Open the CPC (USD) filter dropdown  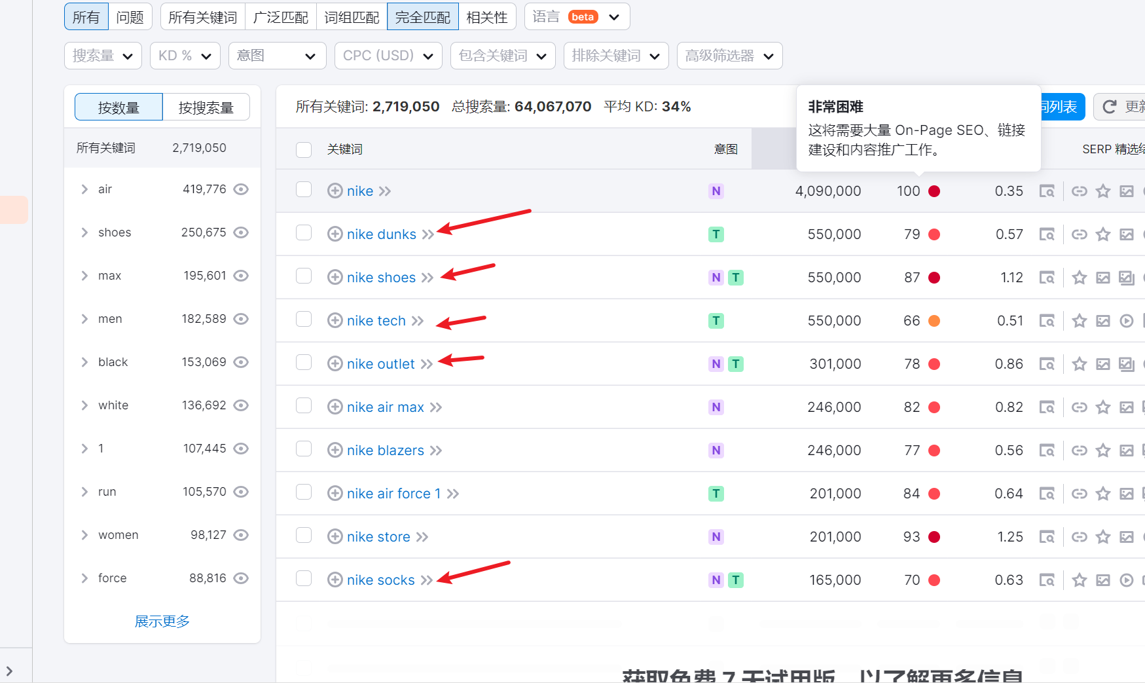(388, 56)
